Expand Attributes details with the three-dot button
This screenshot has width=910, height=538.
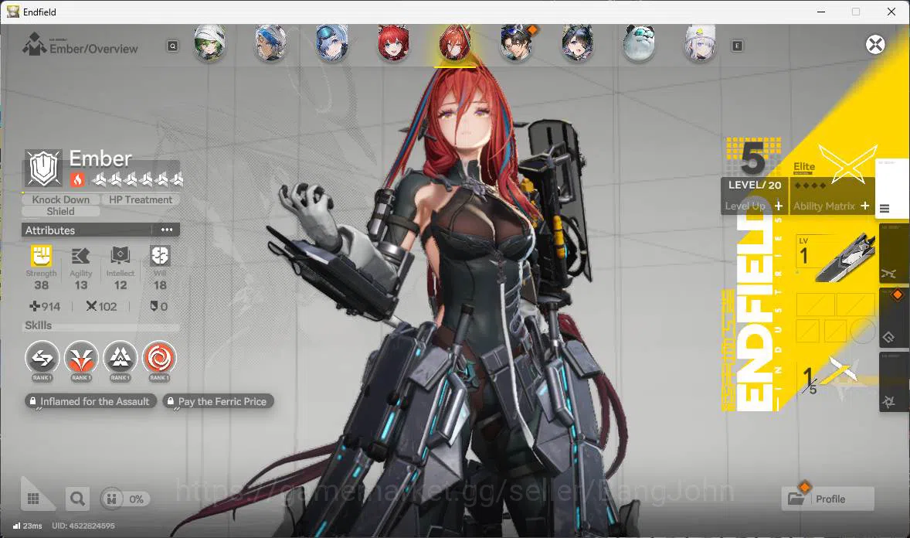pos(167,230)
